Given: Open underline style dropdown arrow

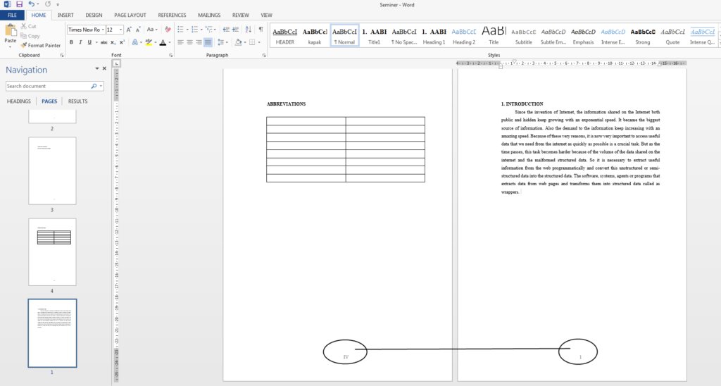Looking at the screenshot, I should click(96, 42).
